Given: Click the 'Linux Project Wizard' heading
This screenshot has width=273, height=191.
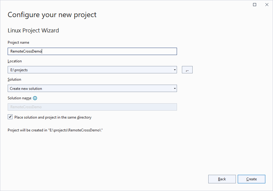Looking at the screenshot, I should pos(33,31).
